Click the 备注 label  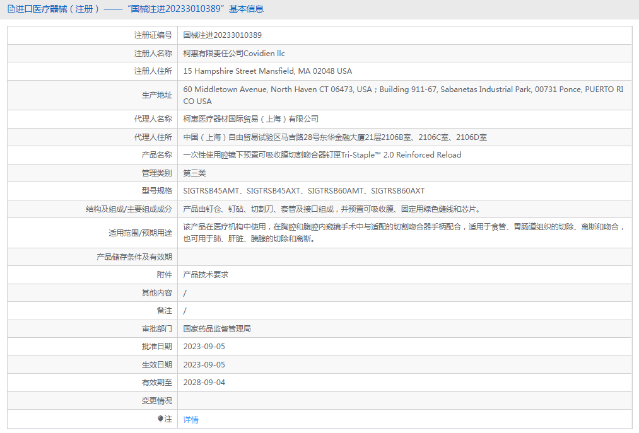click(x=165, y=310)
